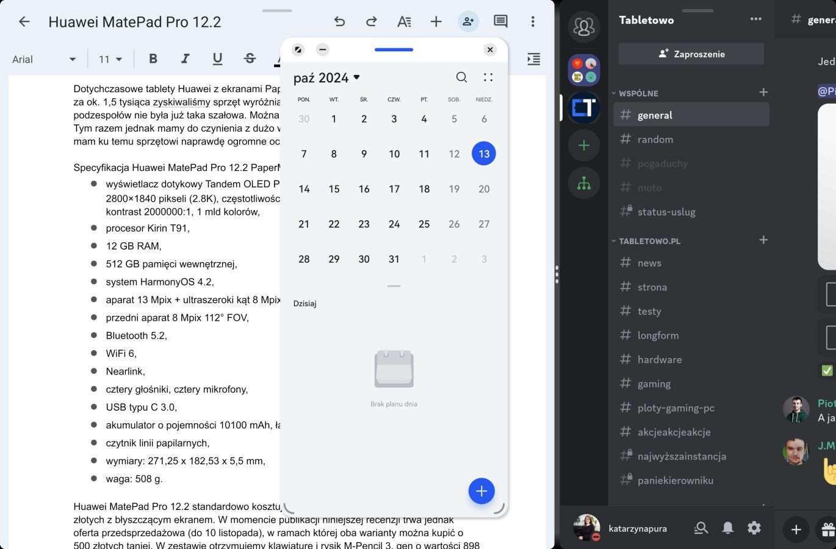This screenshot has width=836, height=549.
Task: Toggle italic formatting
Action: tap(185, 59)
